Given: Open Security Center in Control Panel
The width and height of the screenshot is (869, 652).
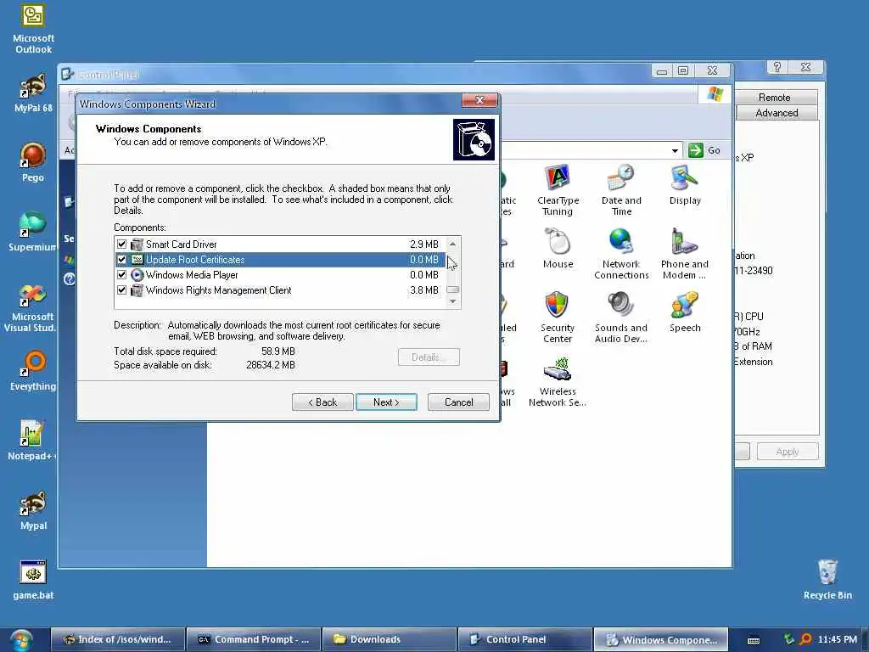Looking at the screenshot, I should (557, 318).
